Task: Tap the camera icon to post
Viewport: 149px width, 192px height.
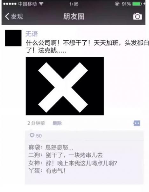Action: coord(138,16)
